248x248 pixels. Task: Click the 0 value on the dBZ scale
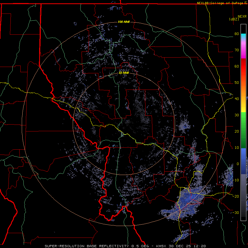pos(238,164)
